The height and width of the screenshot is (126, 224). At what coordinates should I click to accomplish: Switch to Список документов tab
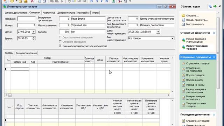tap(16, 13)
